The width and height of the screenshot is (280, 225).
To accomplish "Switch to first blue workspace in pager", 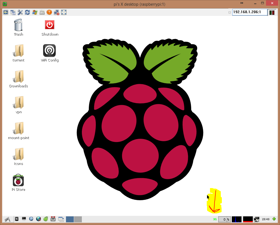I will click(x=70, y=219).
